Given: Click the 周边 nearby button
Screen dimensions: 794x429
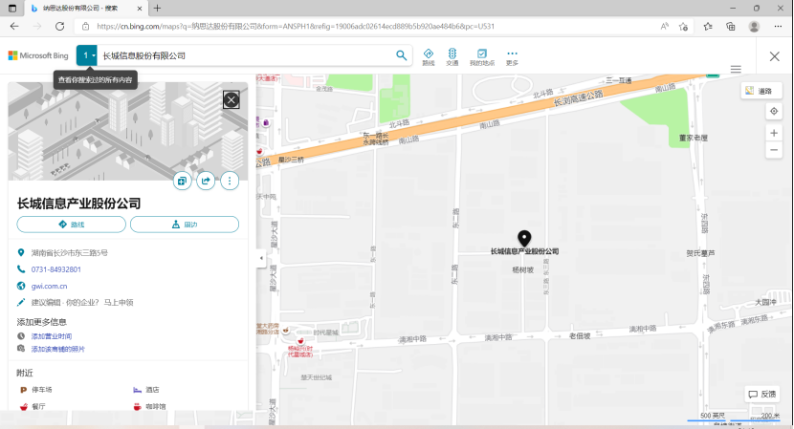Looking at the screenshot, I should (x=184, y=225).
